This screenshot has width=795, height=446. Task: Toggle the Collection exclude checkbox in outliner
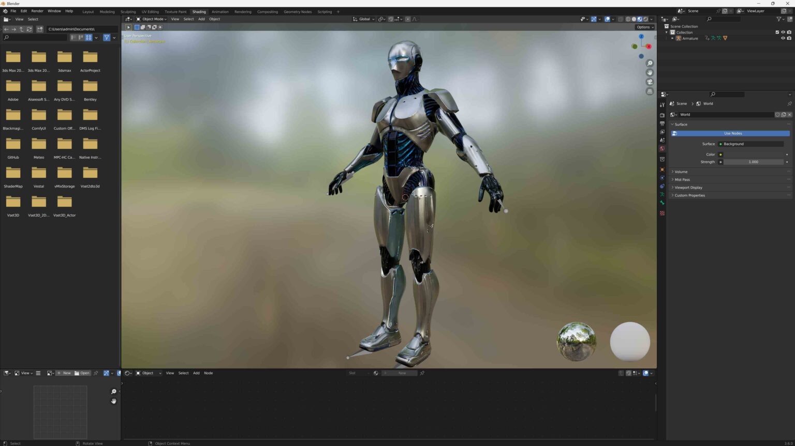click(777, 32)
